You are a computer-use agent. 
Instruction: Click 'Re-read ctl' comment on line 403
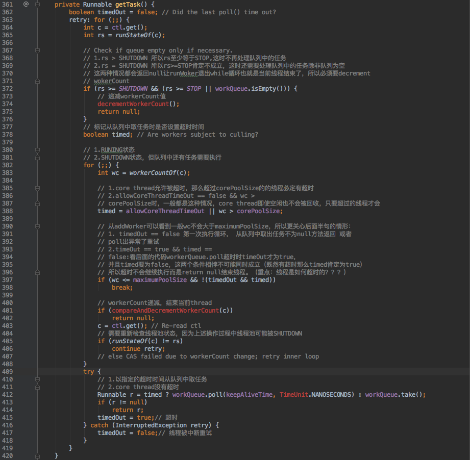coord(176,326)
